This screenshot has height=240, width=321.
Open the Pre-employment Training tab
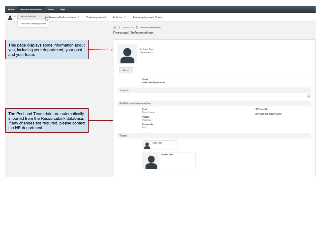click(x=148, y=17)
